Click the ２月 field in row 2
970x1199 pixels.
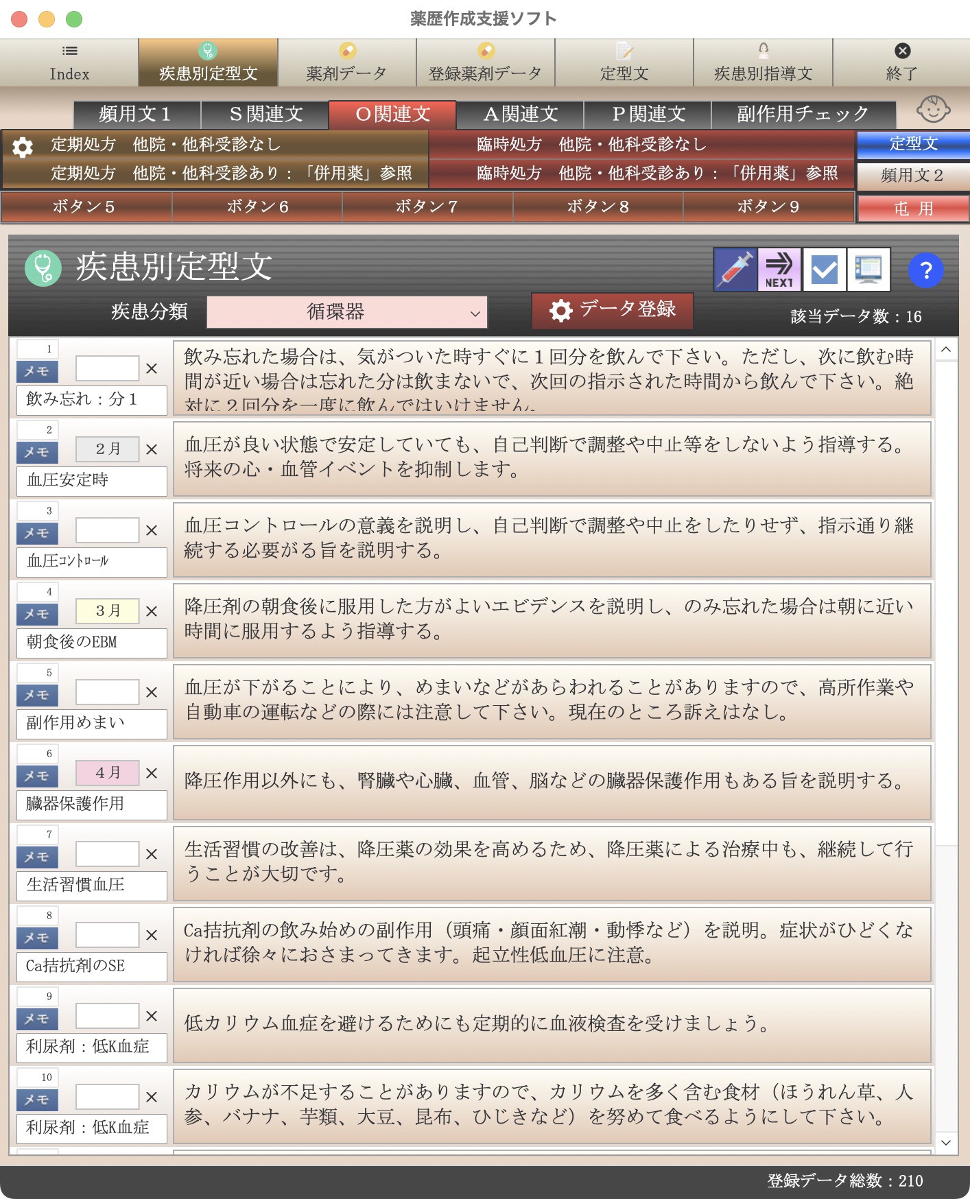pyautogui.click(x=107, y=449)
